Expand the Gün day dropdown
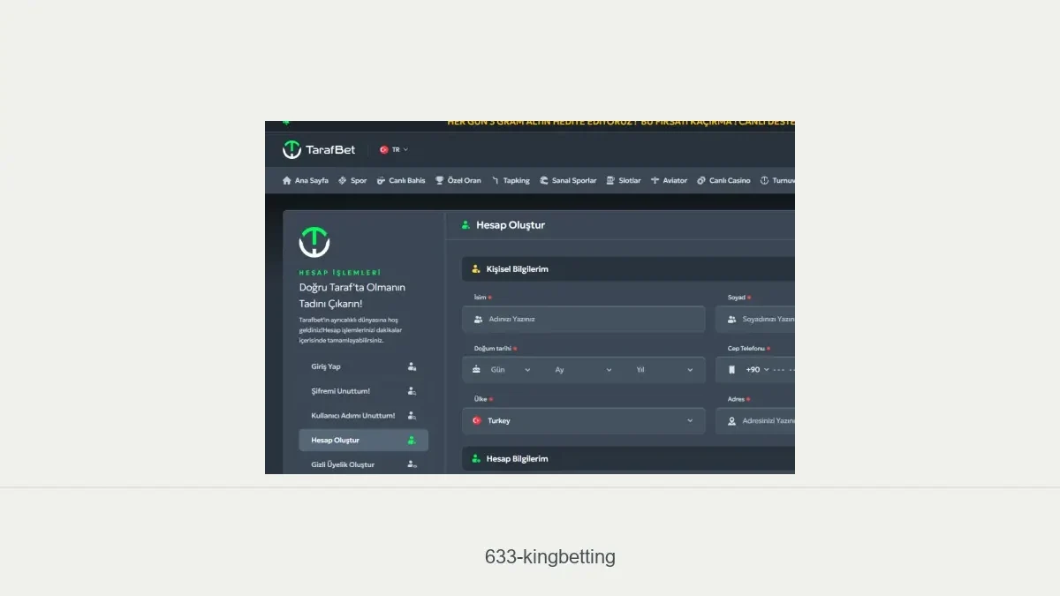 pyautogui.click(x=511, y=370)
